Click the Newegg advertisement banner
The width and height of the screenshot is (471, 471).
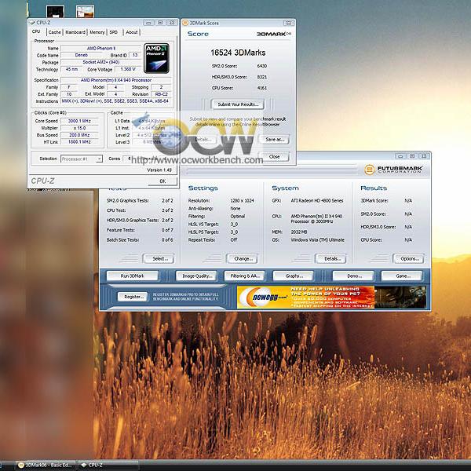coord(331,297)
